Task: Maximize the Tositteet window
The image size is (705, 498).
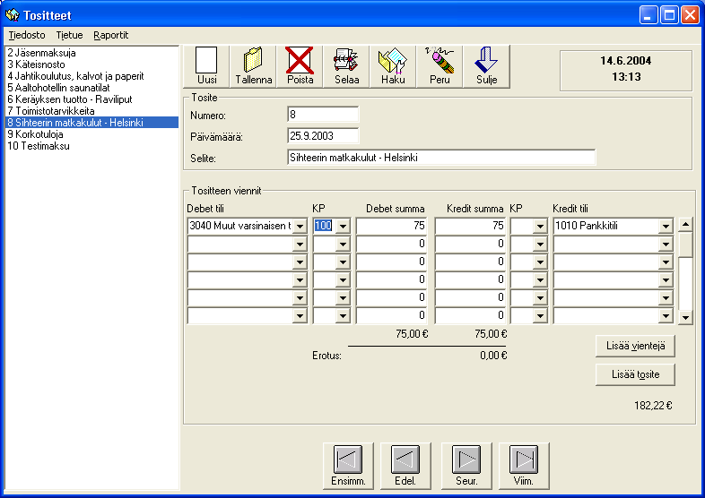Action: pos(669,15)
